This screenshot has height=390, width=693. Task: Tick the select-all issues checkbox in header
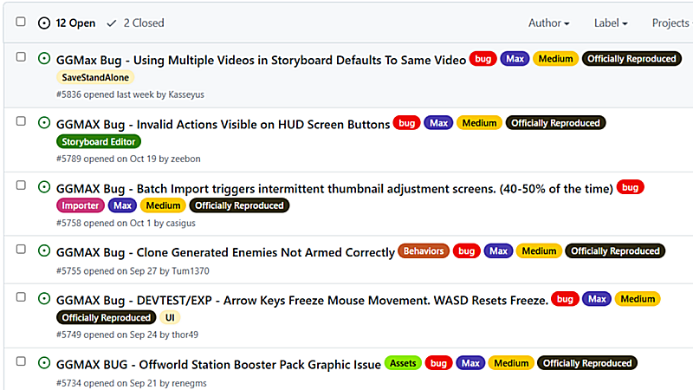(21, 23)
